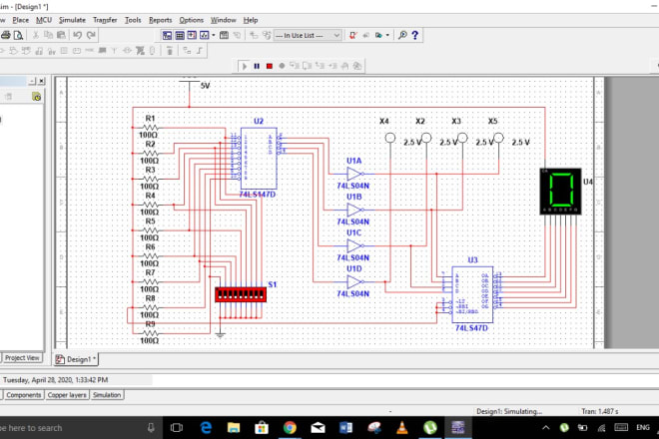Viewport: 659px width, 439px height.
Task: Select the Design1 document tab
Action: [x=76, y=359]
